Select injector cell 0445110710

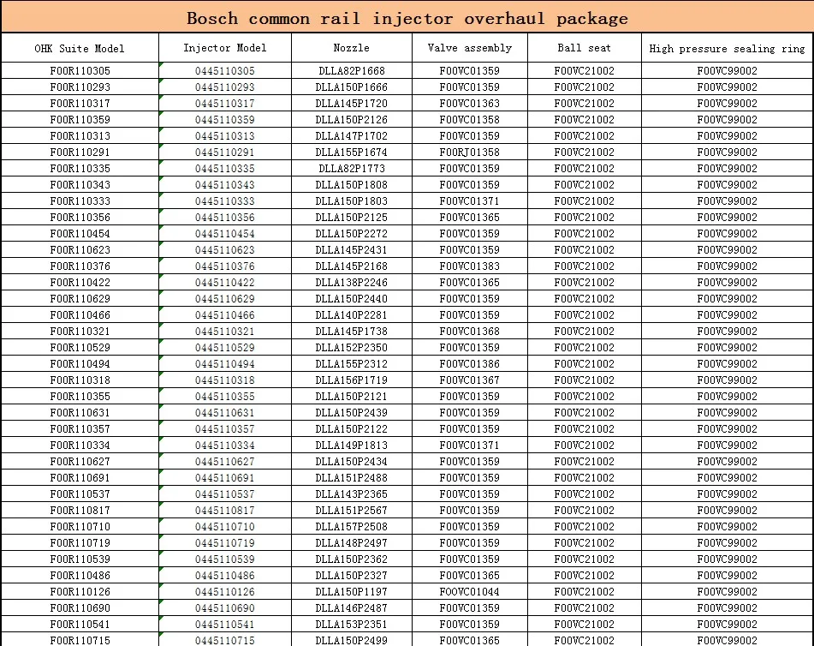(225, 526)
